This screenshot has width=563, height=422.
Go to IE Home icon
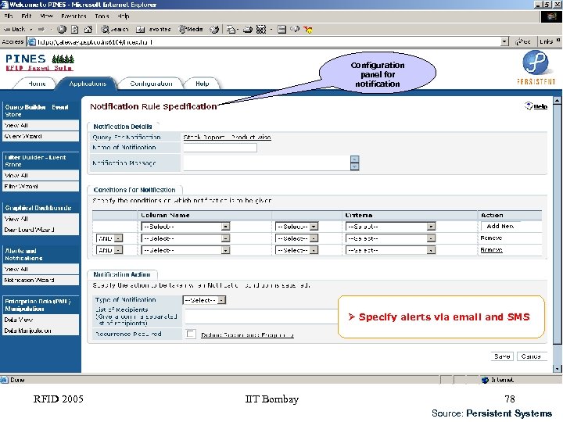coord(88,29)
